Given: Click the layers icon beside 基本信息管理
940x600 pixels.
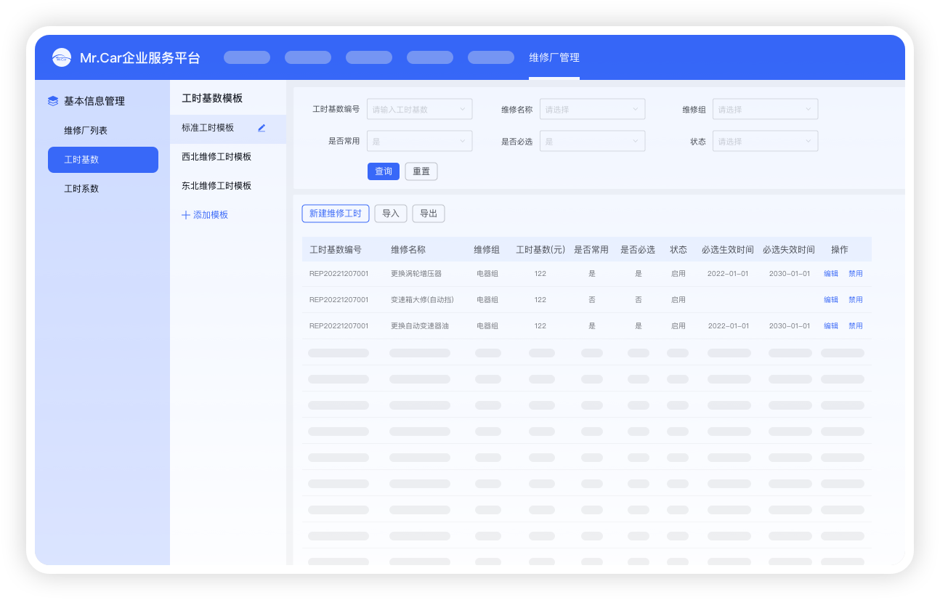Looking at the screenshot, I should pos(53,102).
